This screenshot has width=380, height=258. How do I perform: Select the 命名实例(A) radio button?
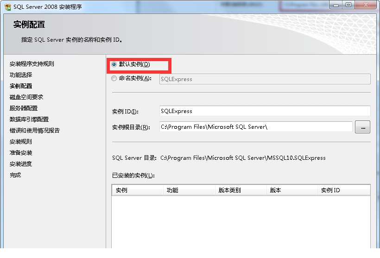click(x=114, y=78)
